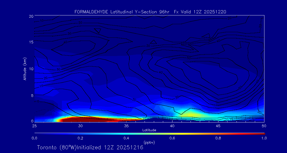287x153 pixels.
Task: Click the (ppbv) units label
Action: pos(149,143)
